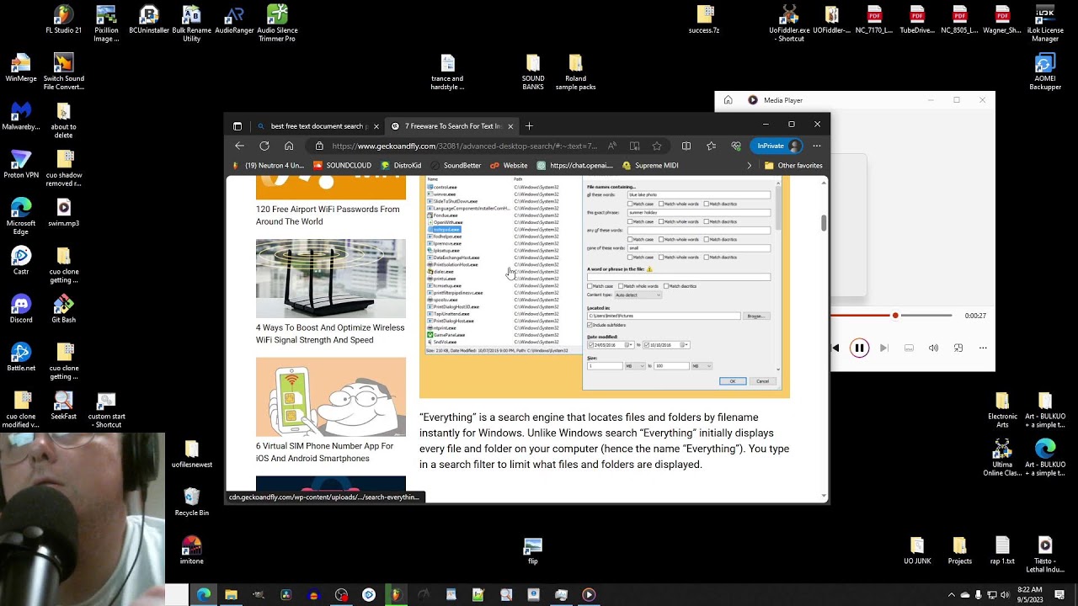This screenshot has width=1078, height=606.
Task: Open the SOUNDCLOUD bookmark
Action: pos(342,166)
